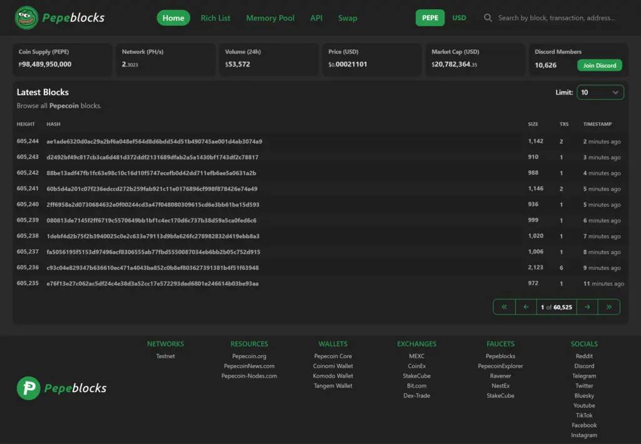This screenshot has width=641, height=444.
Task: Open block height 605,237
Action: (x=28, y=252)
